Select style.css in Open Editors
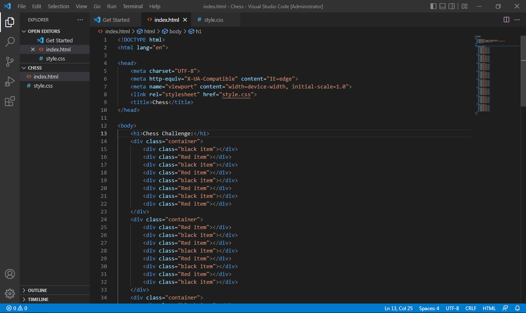The image size is (526, 313). [x=55, y=58]
